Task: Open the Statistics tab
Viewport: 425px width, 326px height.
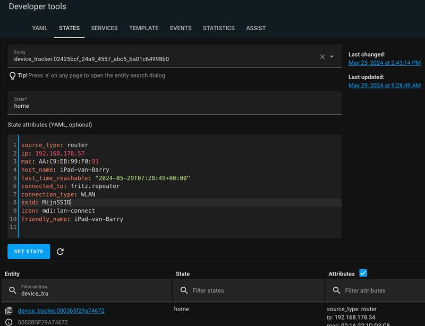Action: pyautogui.click(x=218, y=28)
